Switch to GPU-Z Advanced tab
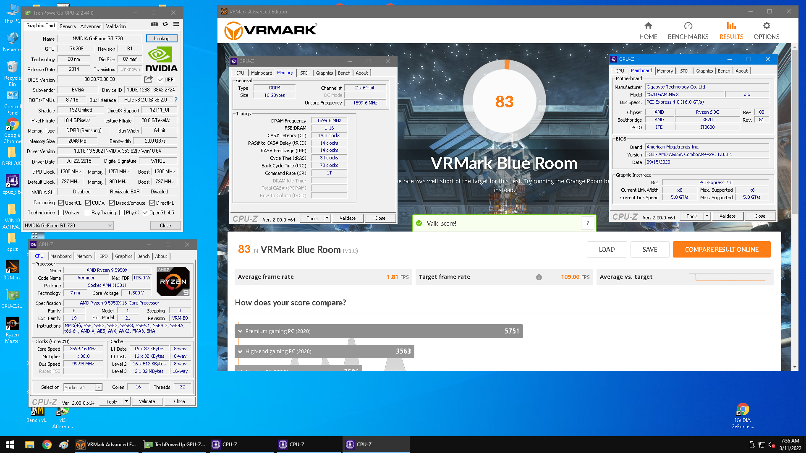The image size is (806, 453). (91, 26)
